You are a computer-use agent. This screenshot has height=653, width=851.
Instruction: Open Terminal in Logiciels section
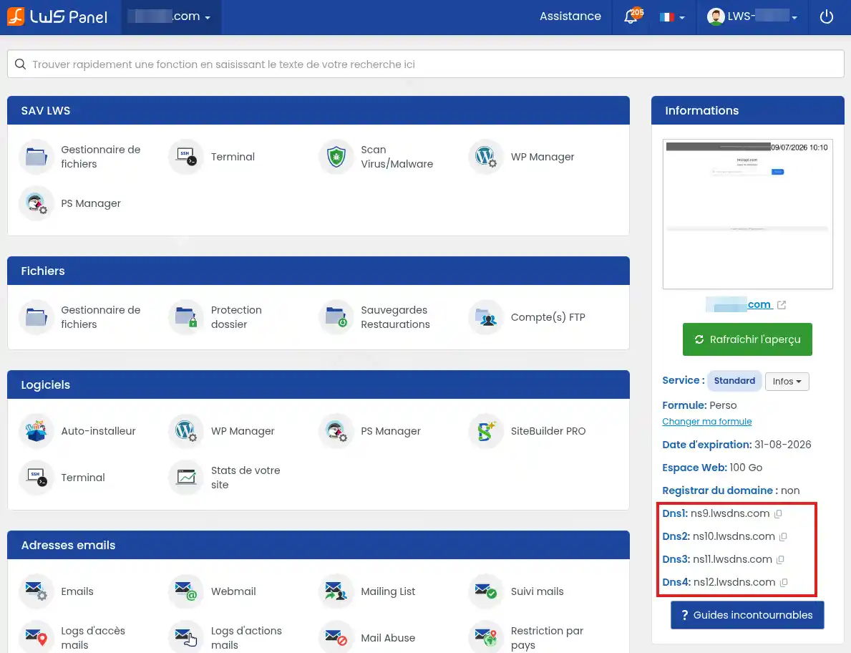(x=62, y=478)
